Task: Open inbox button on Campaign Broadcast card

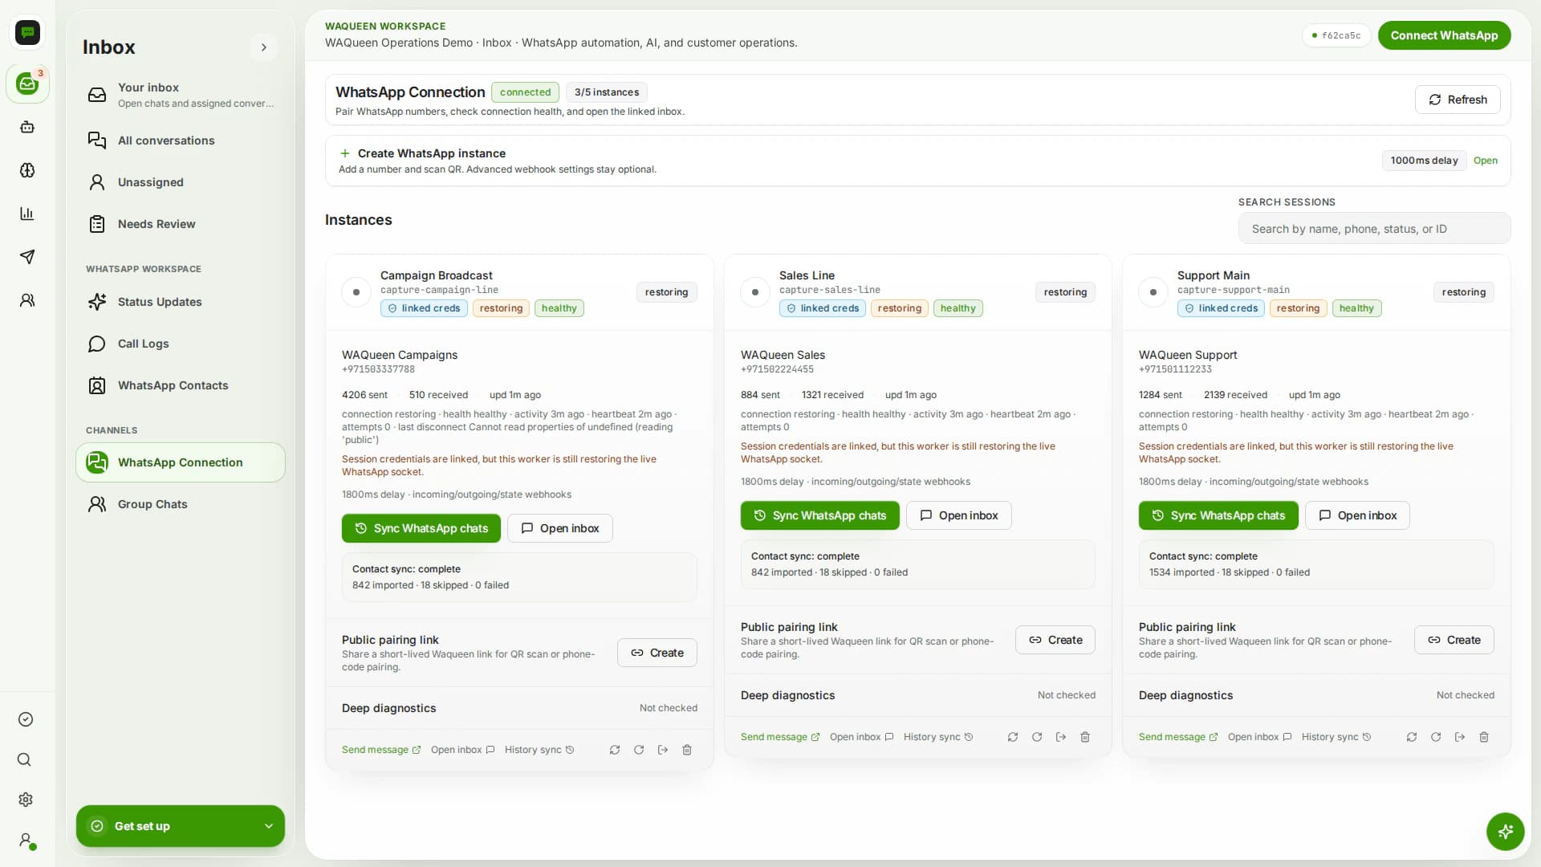Action: point(560,528)
